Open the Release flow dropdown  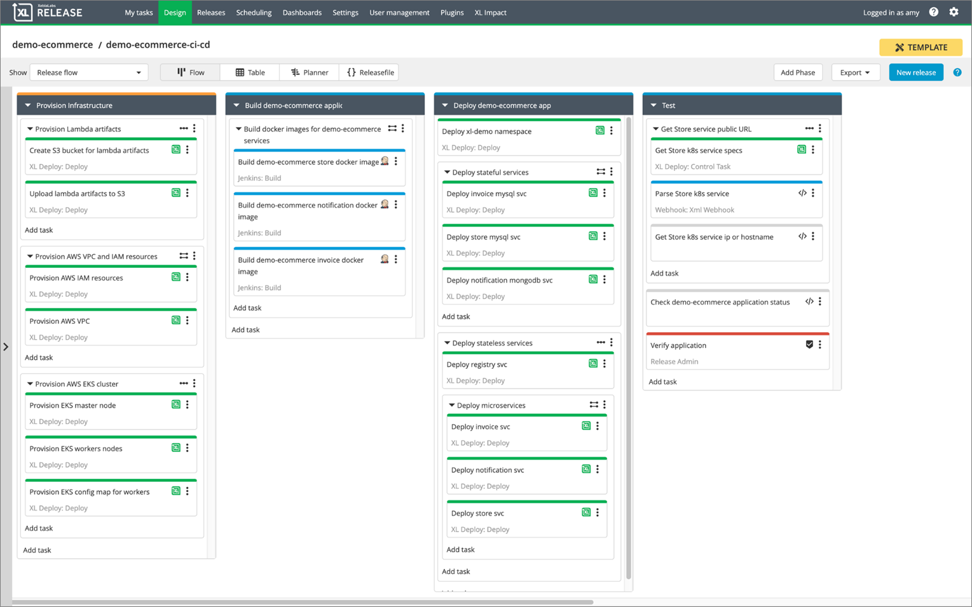coord(89,72)
